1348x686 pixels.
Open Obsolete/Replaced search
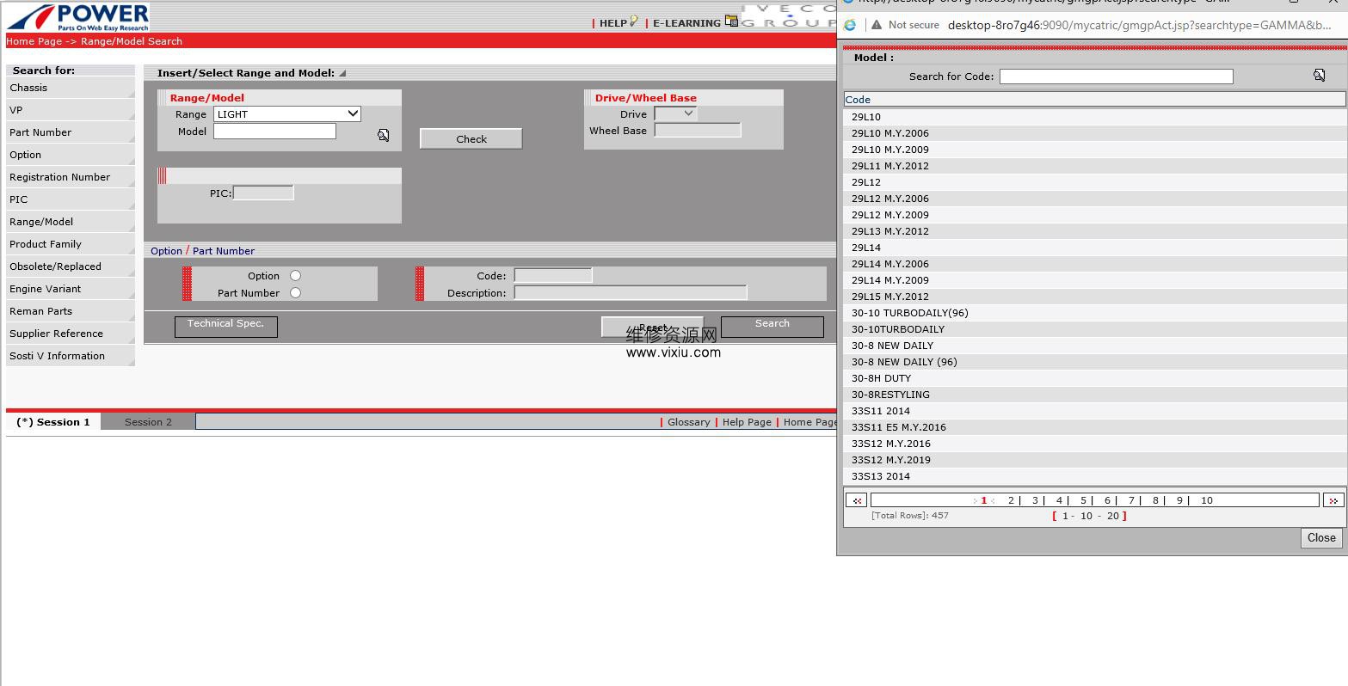tap(71, 266)
